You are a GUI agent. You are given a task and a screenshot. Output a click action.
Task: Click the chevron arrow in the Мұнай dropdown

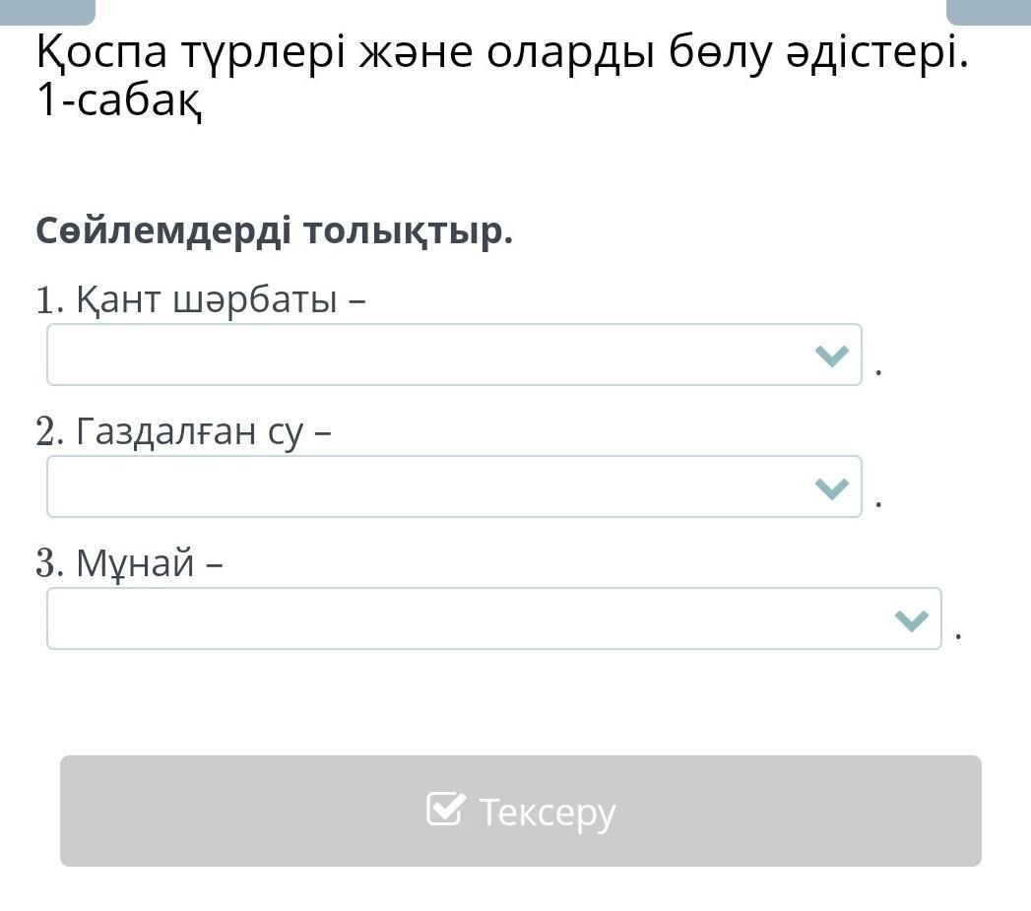pos(912,619)
